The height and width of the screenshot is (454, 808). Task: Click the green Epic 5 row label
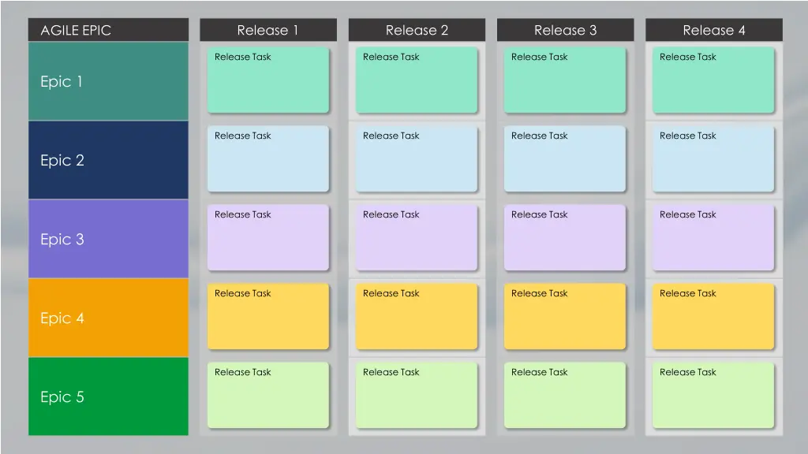(108, 396)
